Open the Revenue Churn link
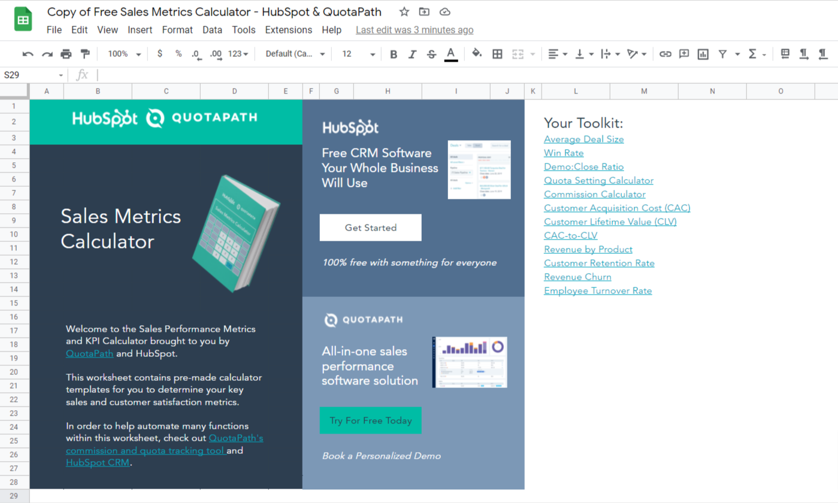The height and width of the screenshot is (503, 838). click(x=577, y=277)
